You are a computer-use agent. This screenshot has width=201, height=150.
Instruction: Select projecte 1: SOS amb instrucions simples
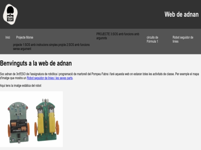[35, 45]
